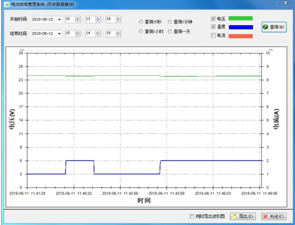Decrease the end hour spinner
This screenshot has height=225, width=295.
click(78, 35)
